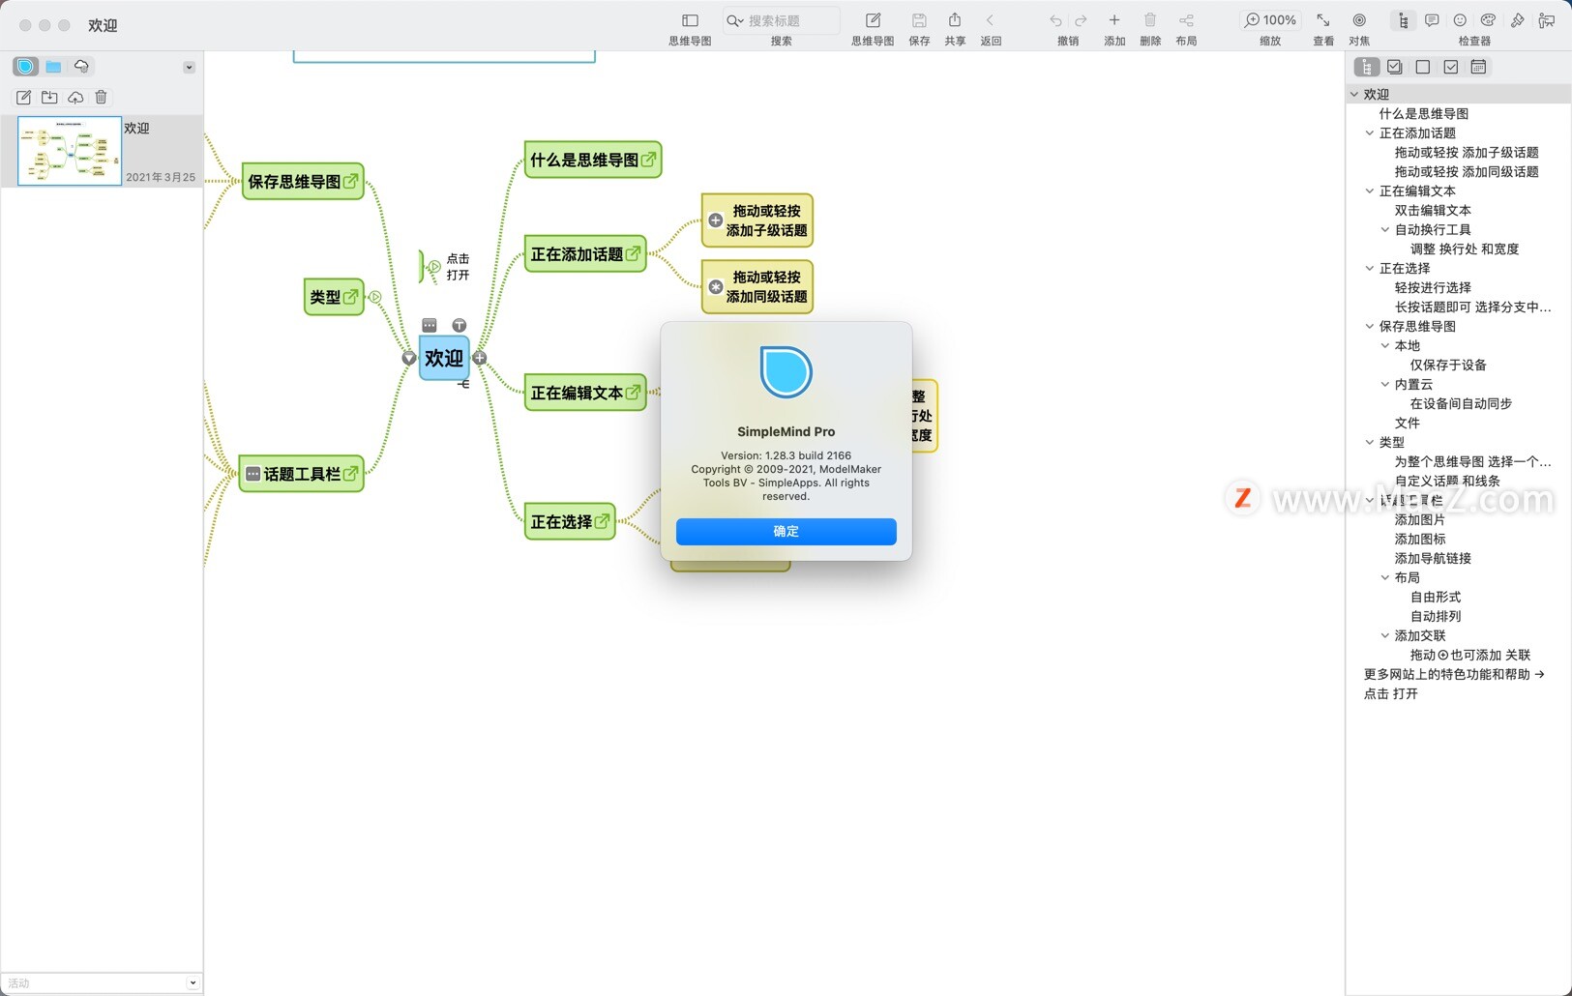The image size is (1572, 996).
Task: Open link icon on 正在添加话题 node
Action: coord(633,253)
